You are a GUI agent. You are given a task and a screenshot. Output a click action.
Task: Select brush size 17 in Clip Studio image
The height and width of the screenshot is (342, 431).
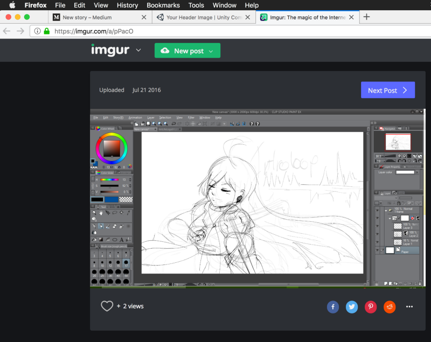point(126,263)
